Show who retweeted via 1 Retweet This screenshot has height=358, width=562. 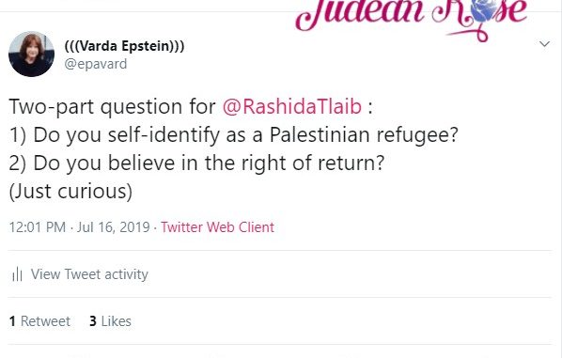(x=39, y=321)
